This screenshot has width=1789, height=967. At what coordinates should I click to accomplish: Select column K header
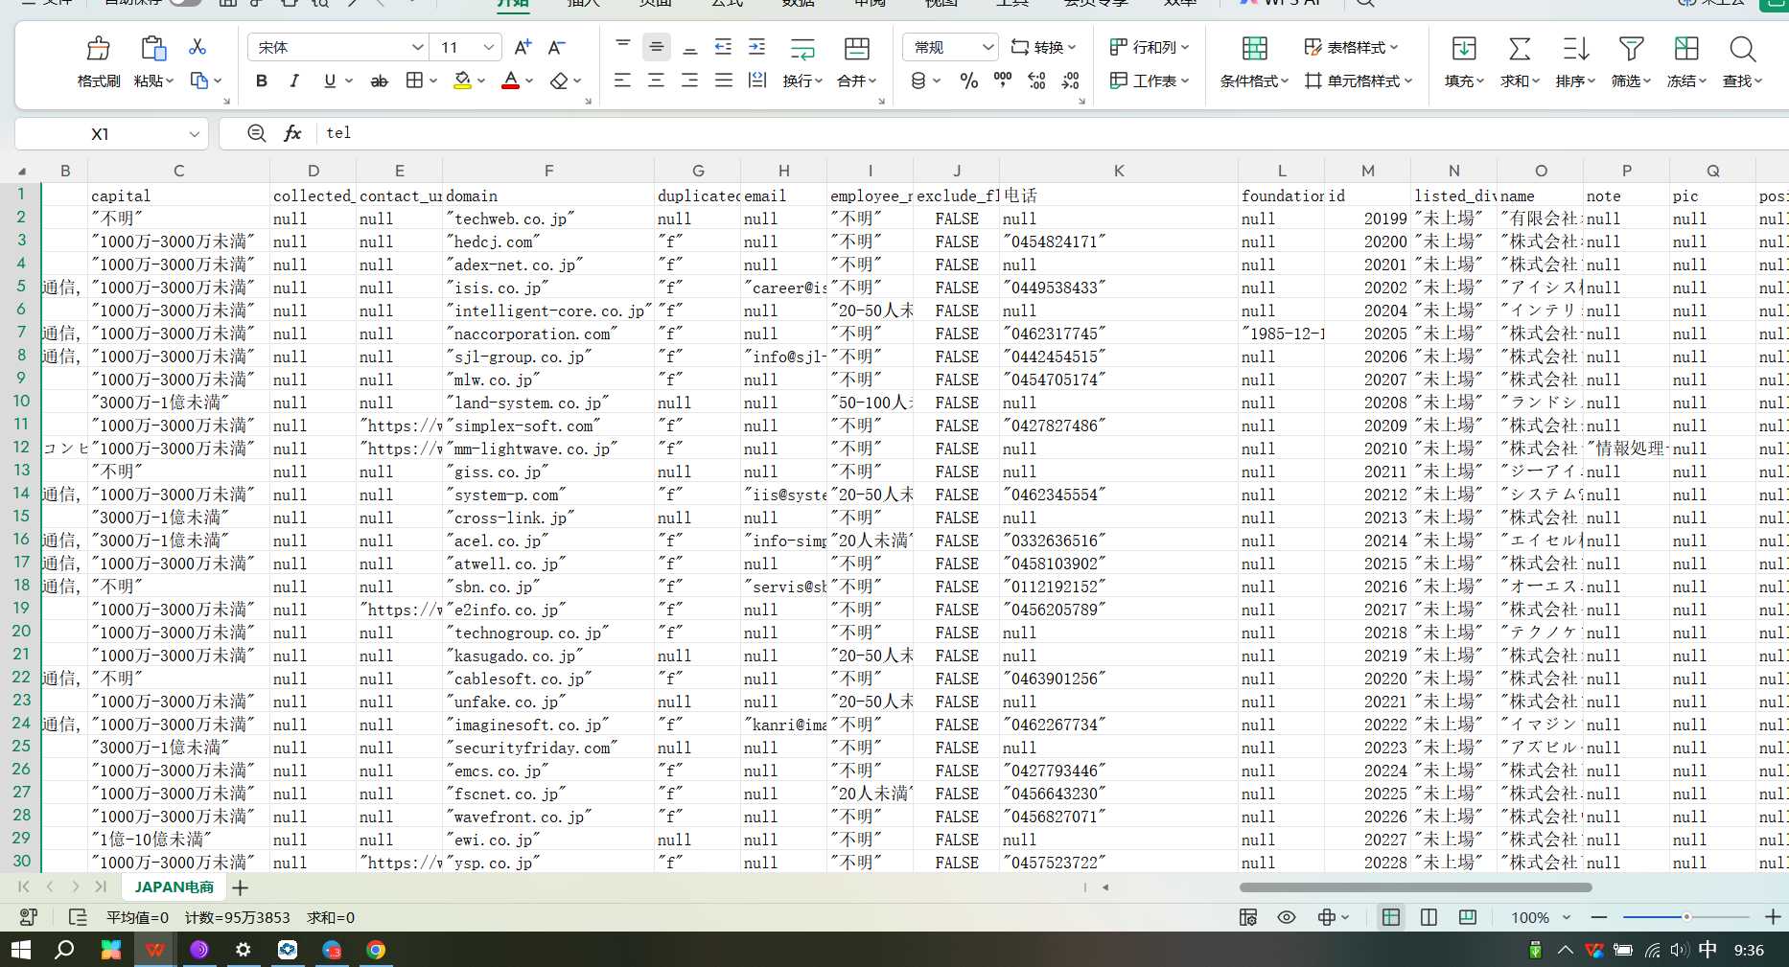click(x=1119, y=171)
